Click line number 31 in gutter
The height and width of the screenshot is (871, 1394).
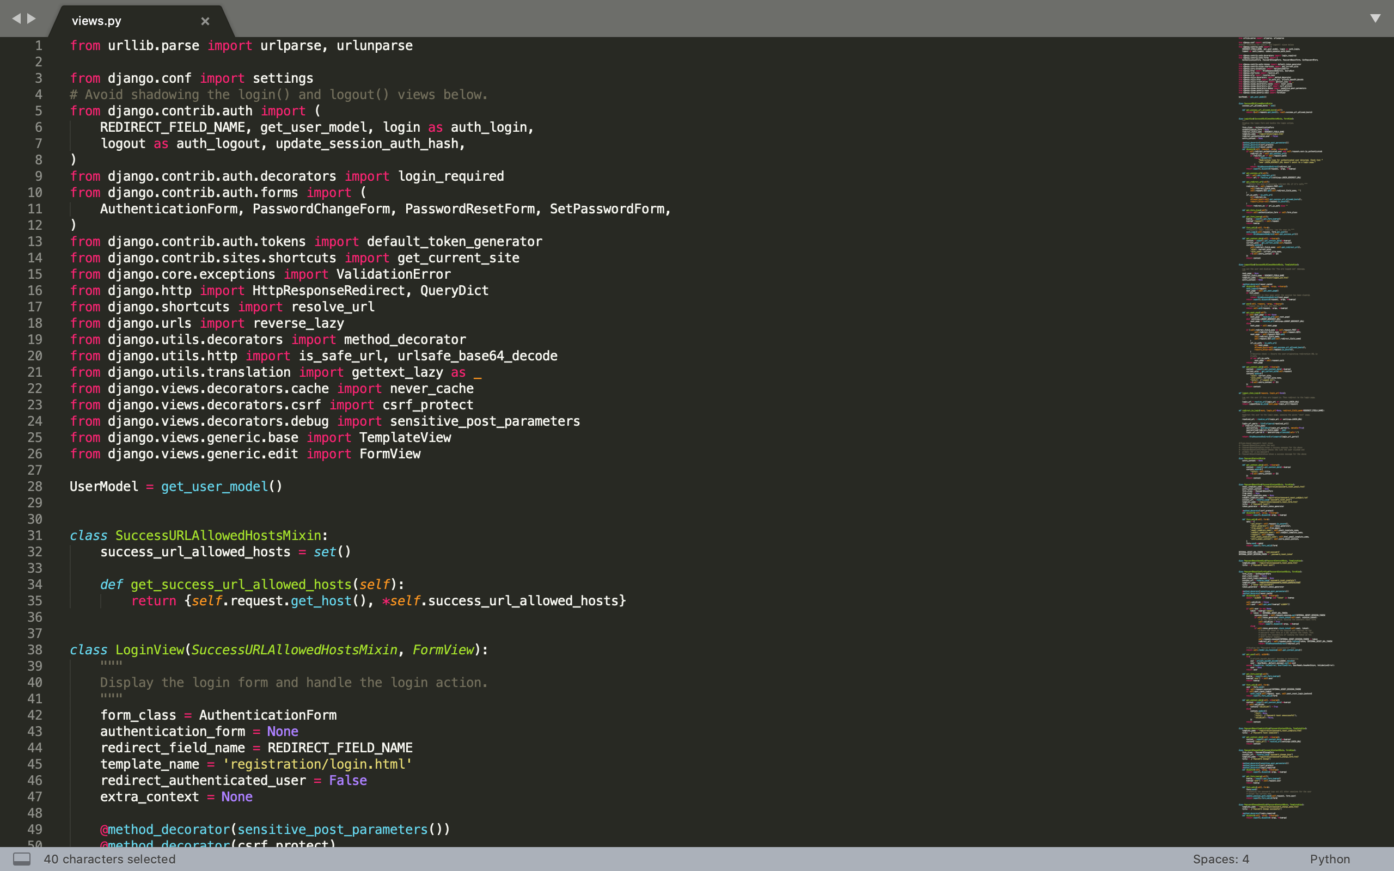(34, 536)
